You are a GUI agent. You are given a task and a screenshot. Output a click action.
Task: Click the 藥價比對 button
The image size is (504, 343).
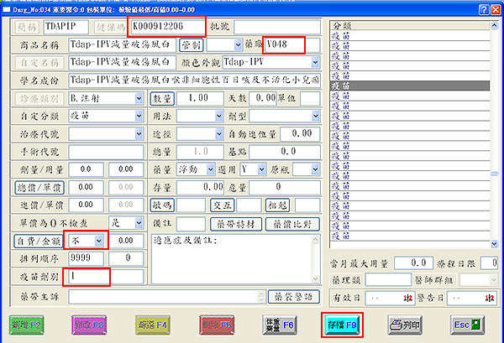coord(292,223)
